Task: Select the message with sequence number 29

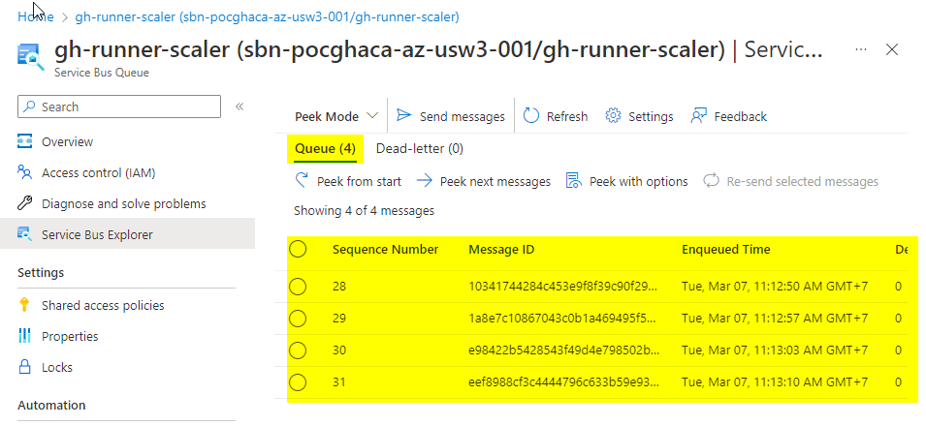Action: 299,319
